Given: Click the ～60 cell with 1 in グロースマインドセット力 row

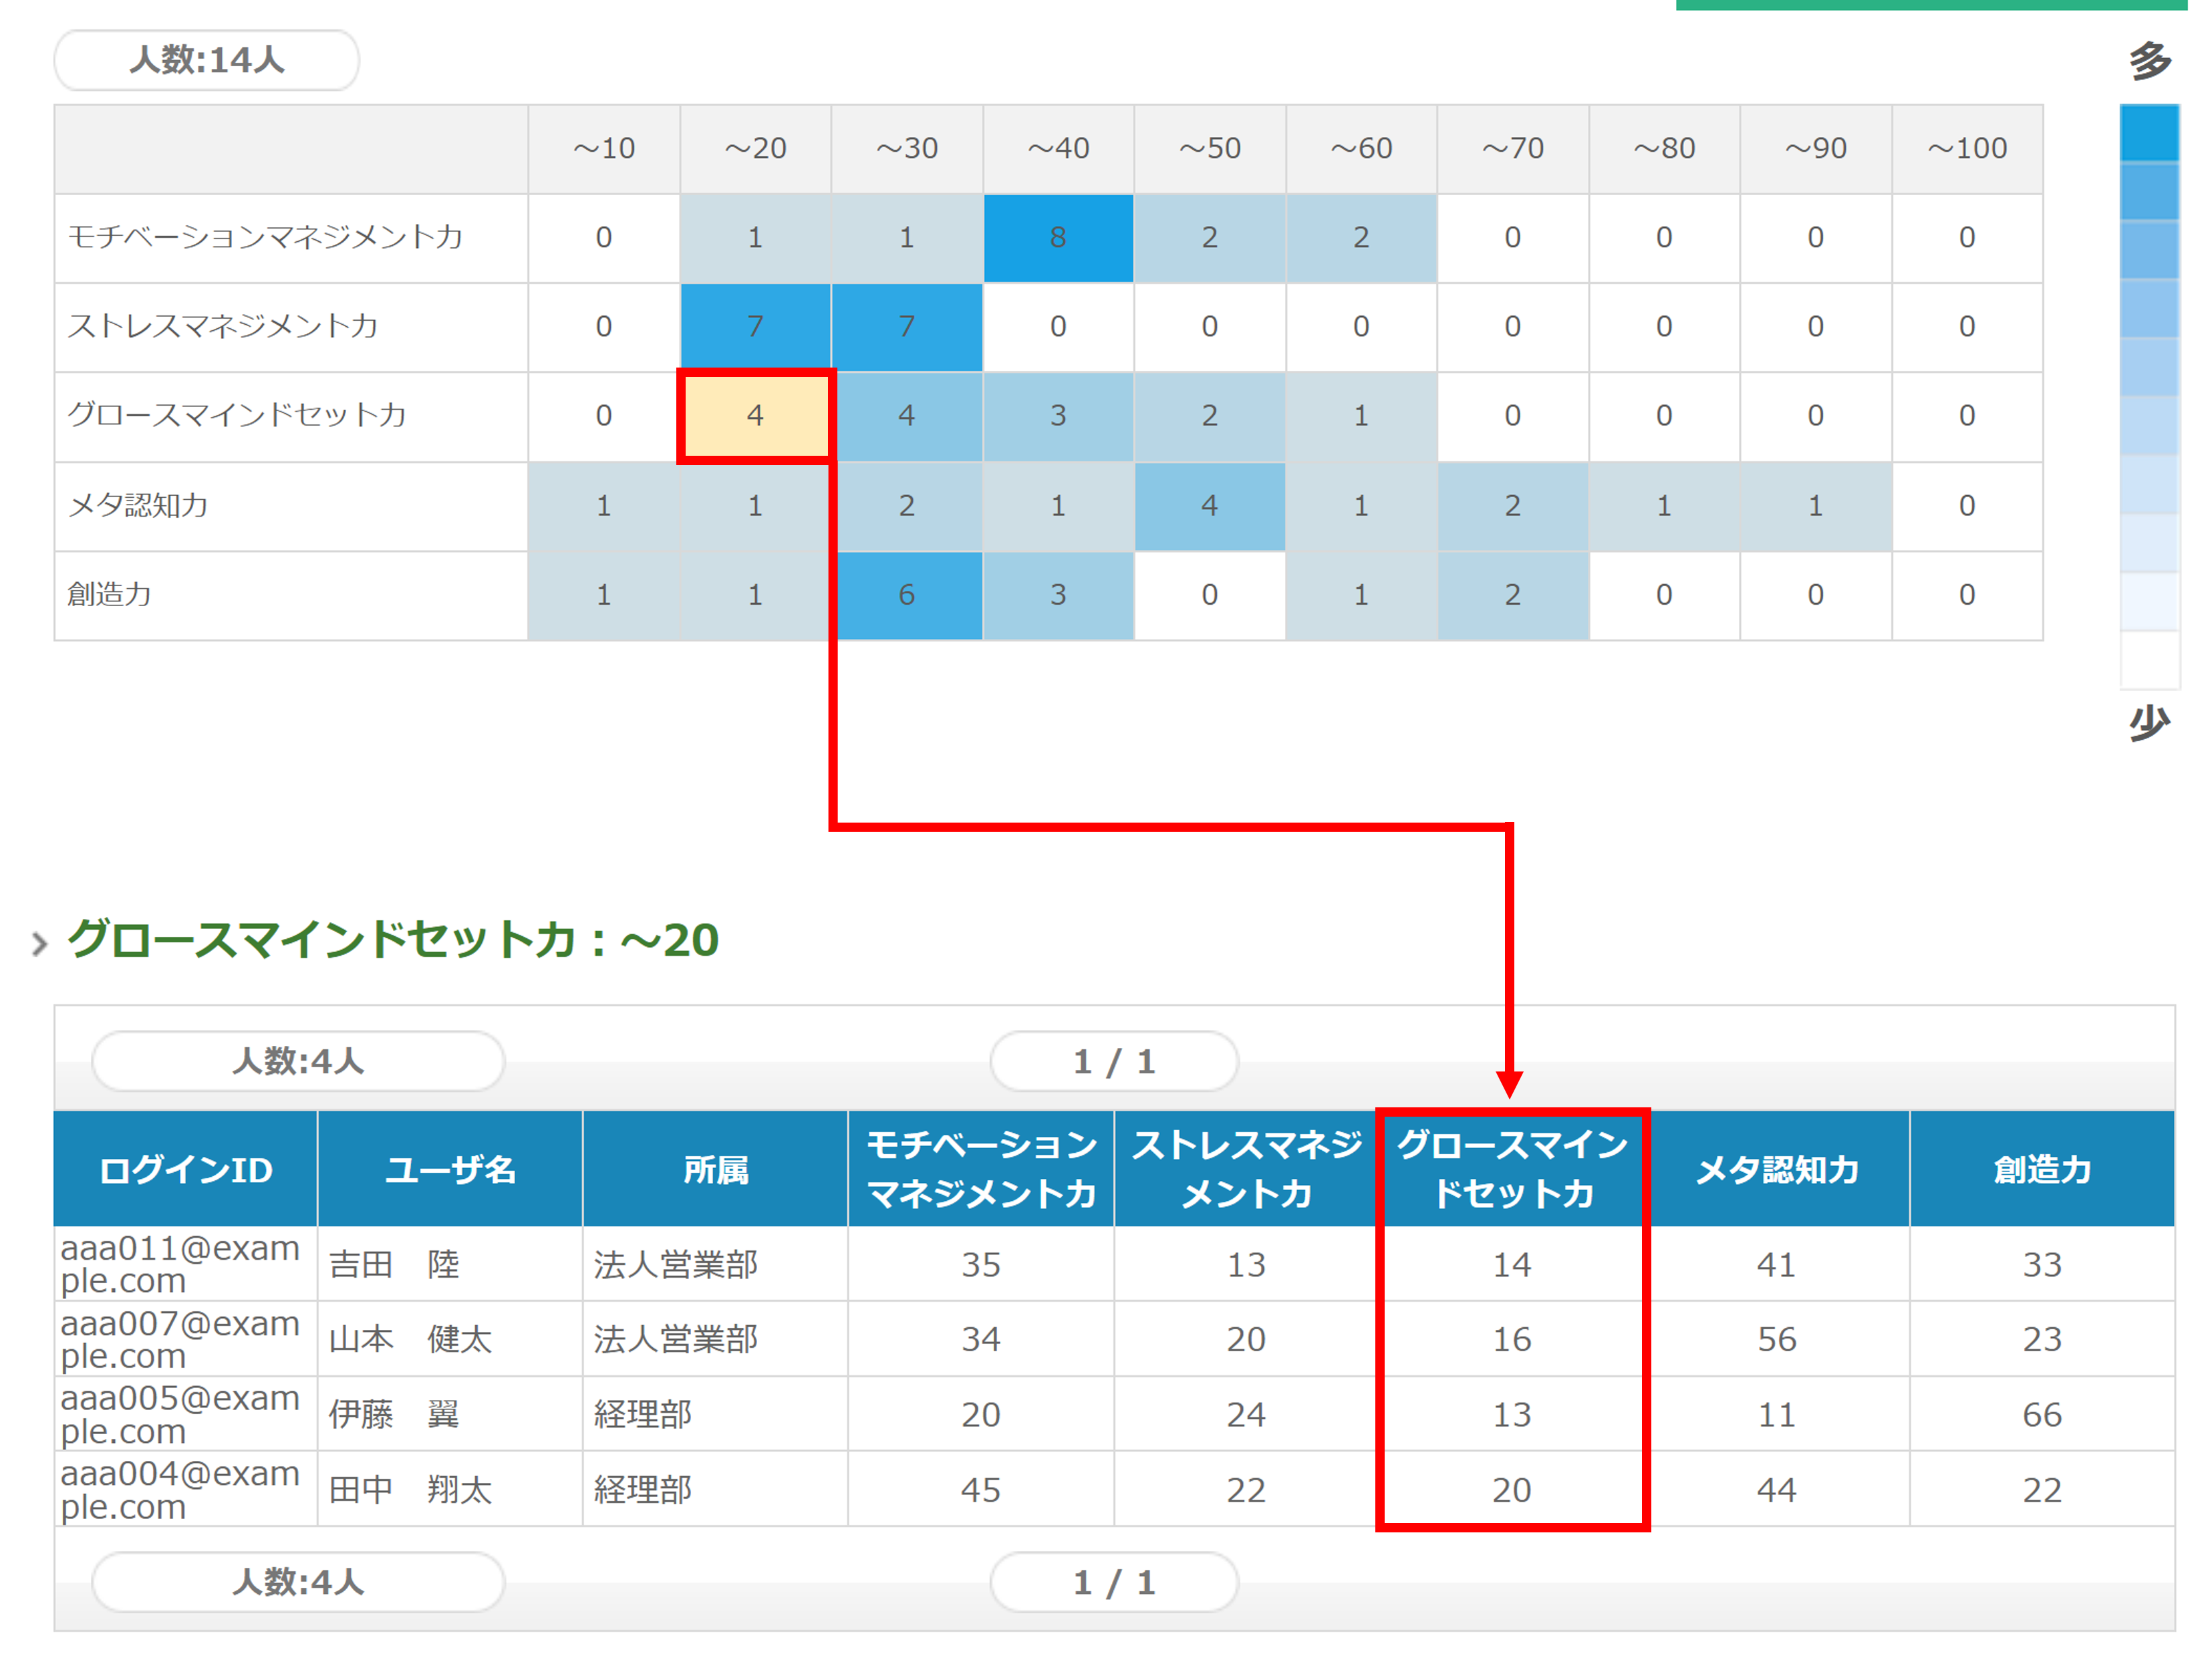Looking at the screenshot, I should (x=1361, y=416).
